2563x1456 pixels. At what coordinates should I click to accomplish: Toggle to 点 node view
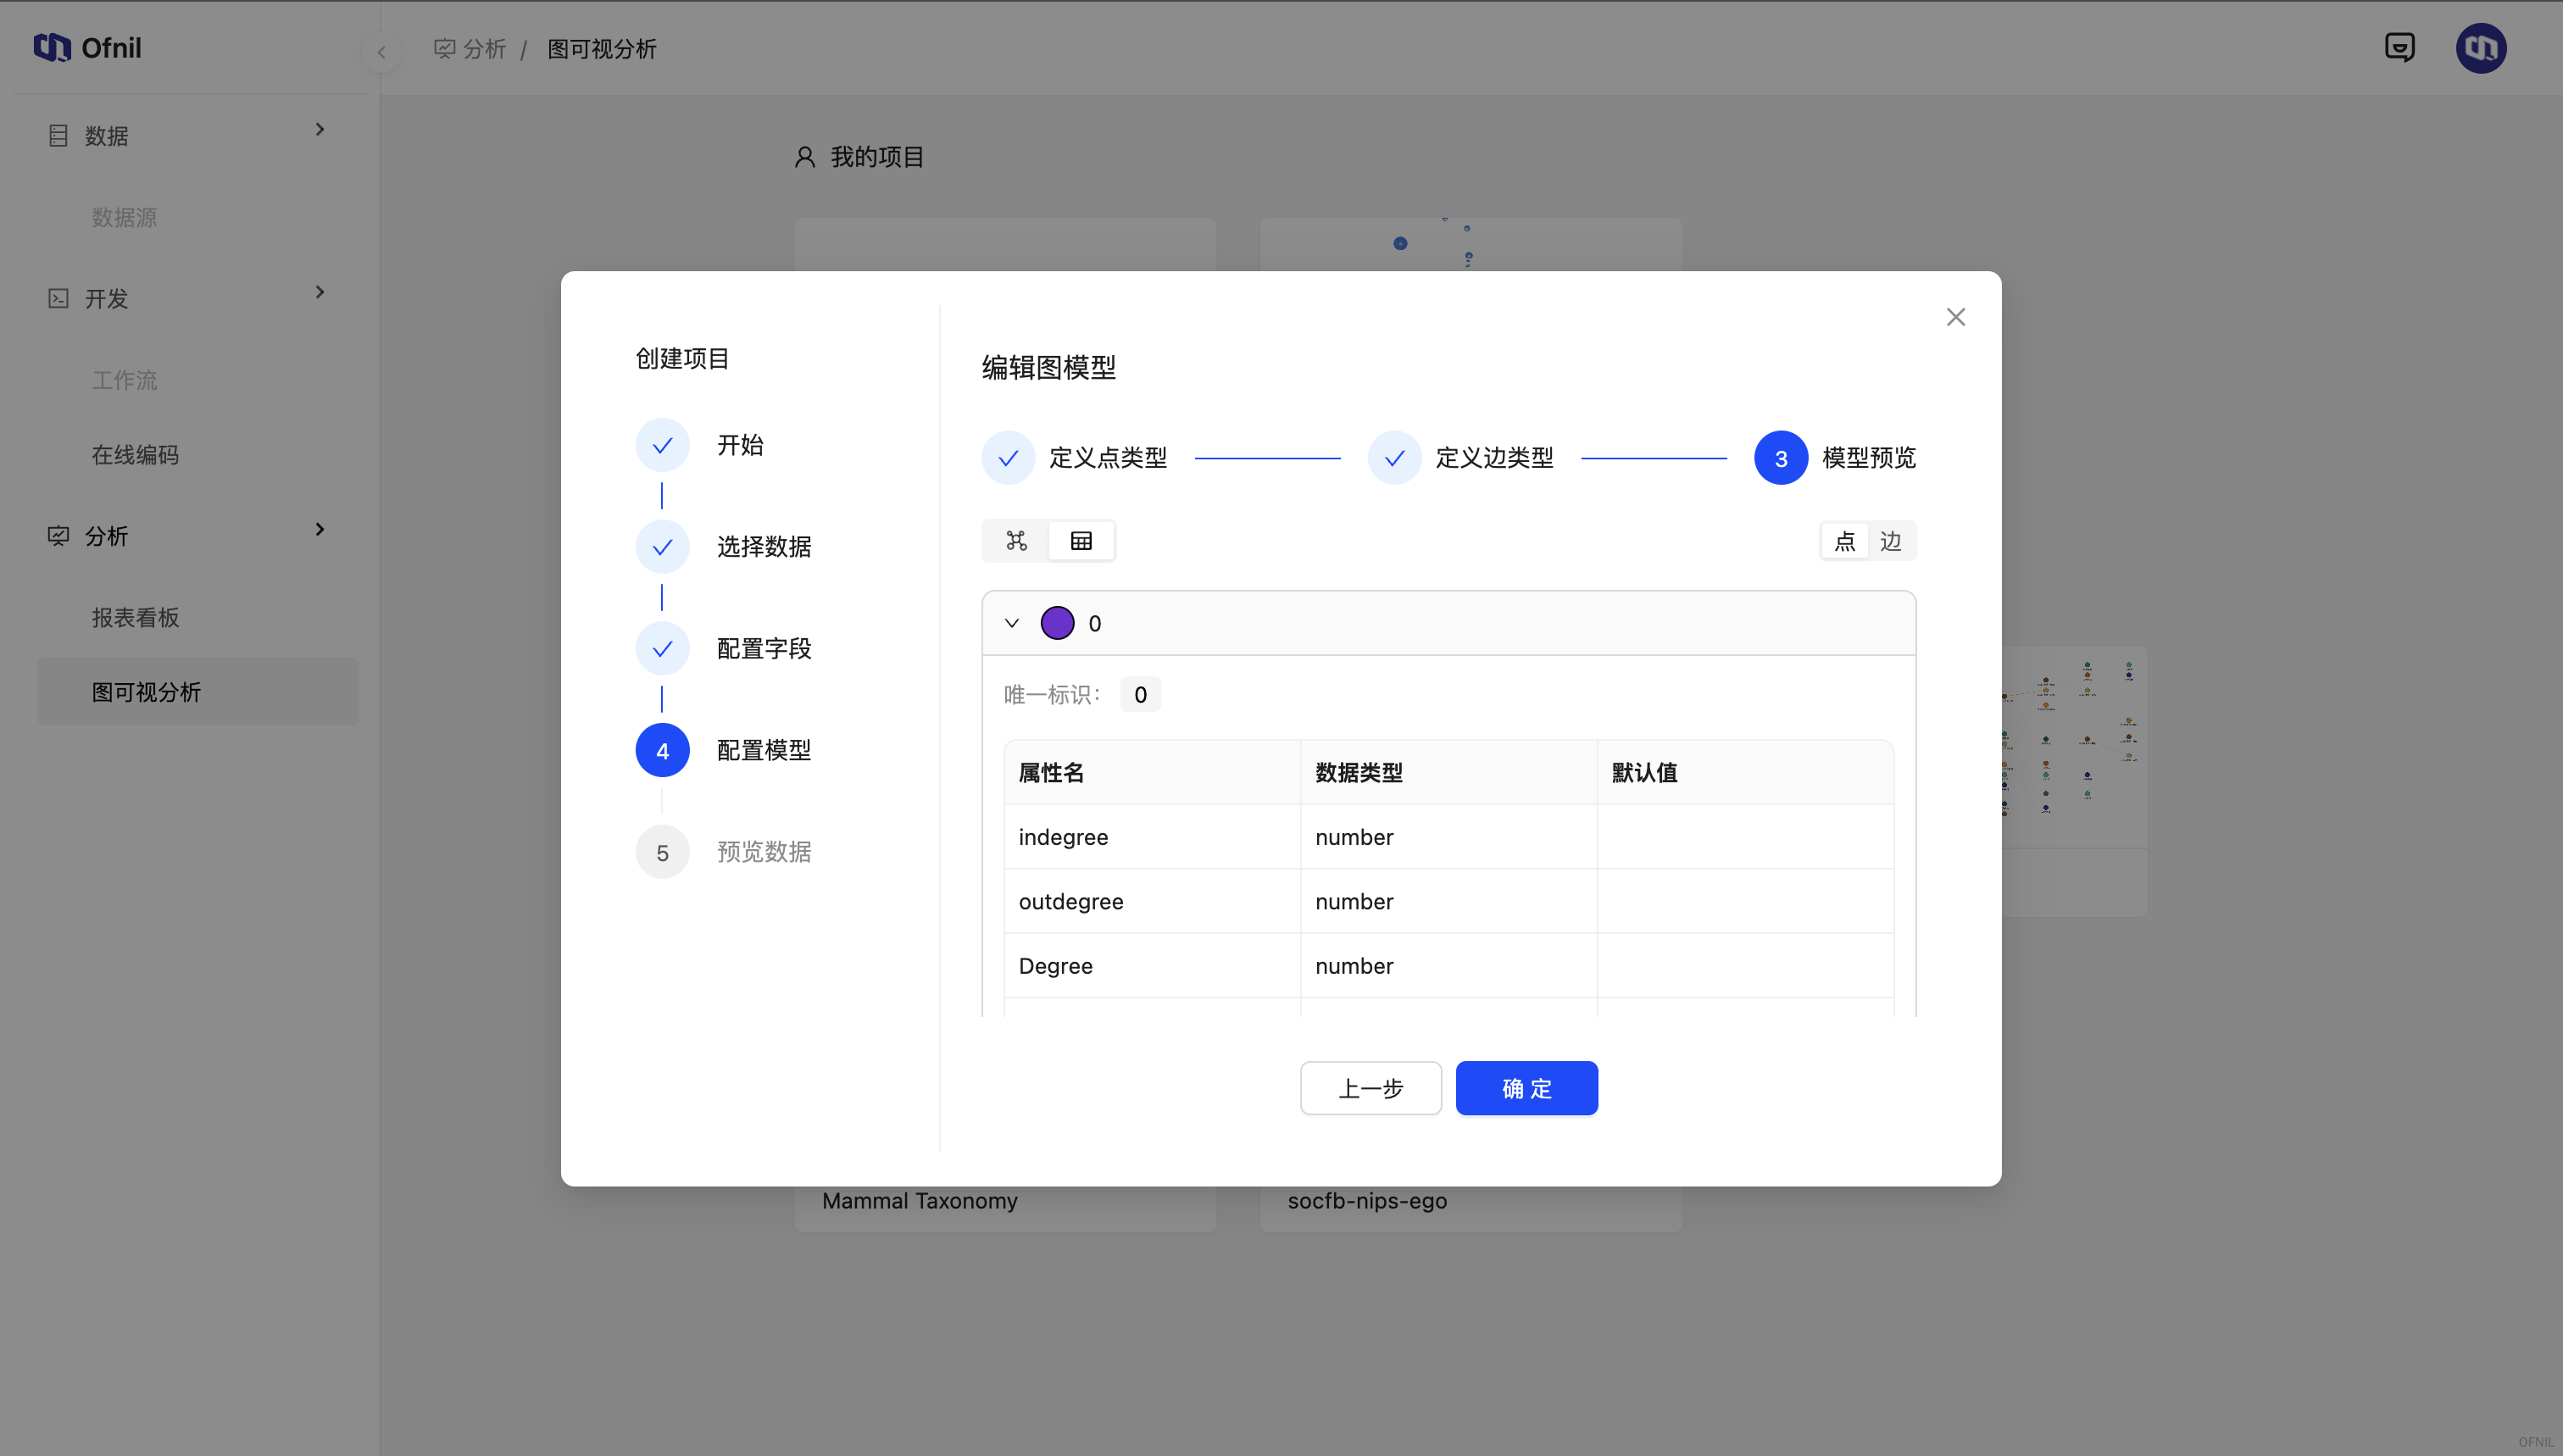(1844, 541)
